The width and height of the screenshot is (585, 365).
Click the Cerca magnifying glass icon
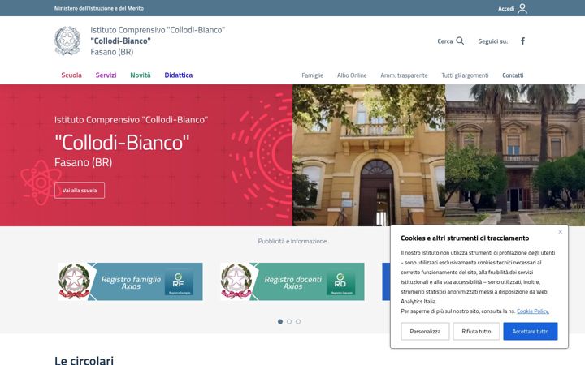click(x=460, y=41)
